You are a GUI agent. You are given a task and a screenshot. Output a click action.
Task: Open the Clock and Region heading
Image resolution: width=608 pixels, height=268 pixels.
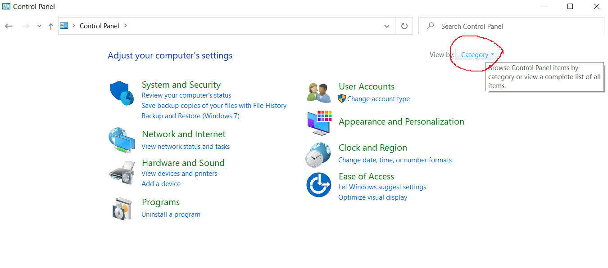coord(373,147)
